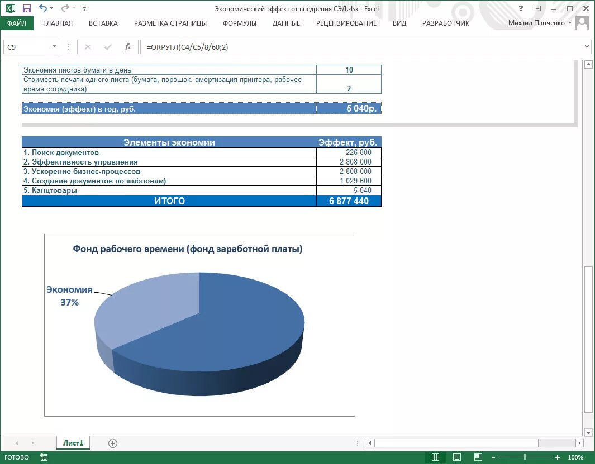Select the '5. Канцтовары' cell
Image resolution: width=595 pixels, height=464 pixels.
pyautogui.click(x=169, y=190)
